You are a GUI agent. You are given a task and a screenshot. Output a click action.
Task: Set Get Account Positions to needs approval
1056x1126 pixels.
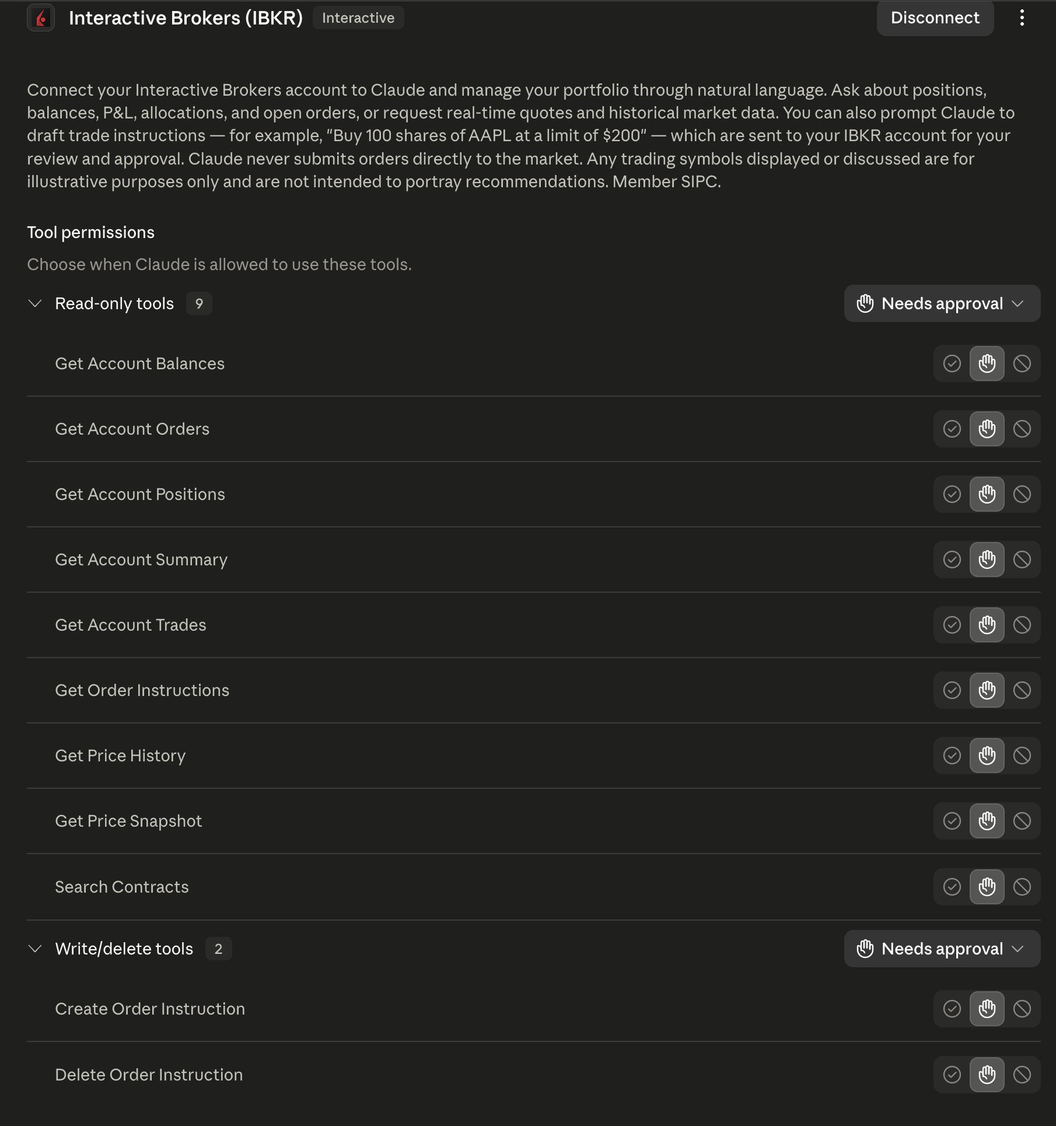coord(987,494)
